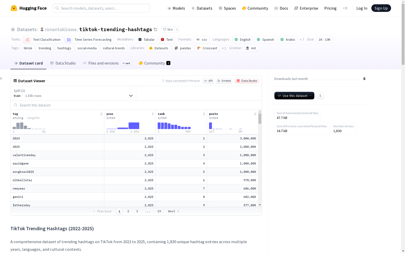The image size is (405, 253).
Task: Select the csv format tag
Action: 201,39
